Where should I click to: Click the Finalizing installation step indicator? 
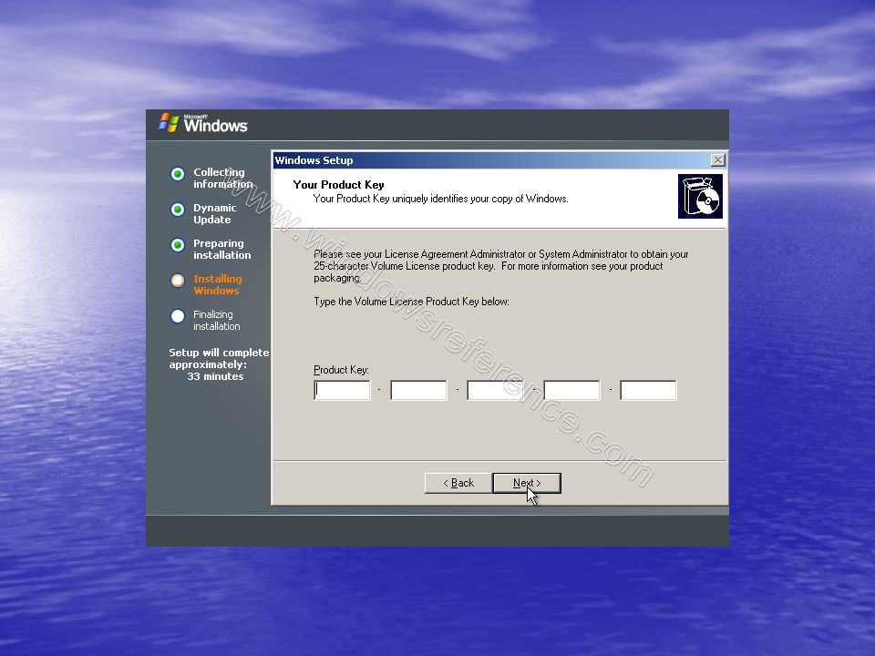click(178, 316)
